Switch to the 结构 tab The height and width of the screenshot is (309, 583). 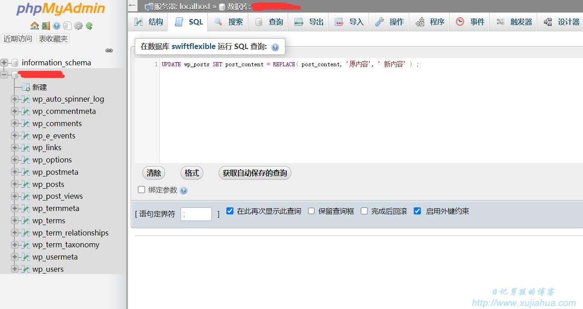[148, 22]
